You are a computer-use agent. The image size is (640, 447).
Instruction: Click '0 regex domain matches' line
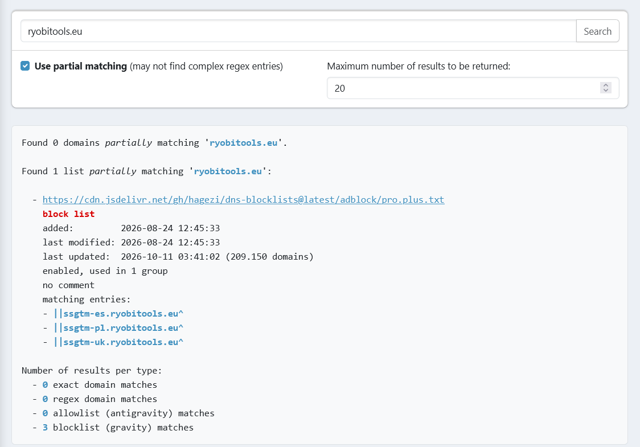100,399
